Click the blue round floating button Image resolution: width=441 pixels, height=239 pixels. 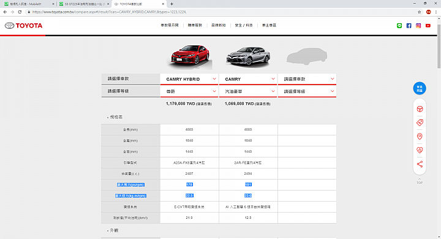(x=420, y=88)
